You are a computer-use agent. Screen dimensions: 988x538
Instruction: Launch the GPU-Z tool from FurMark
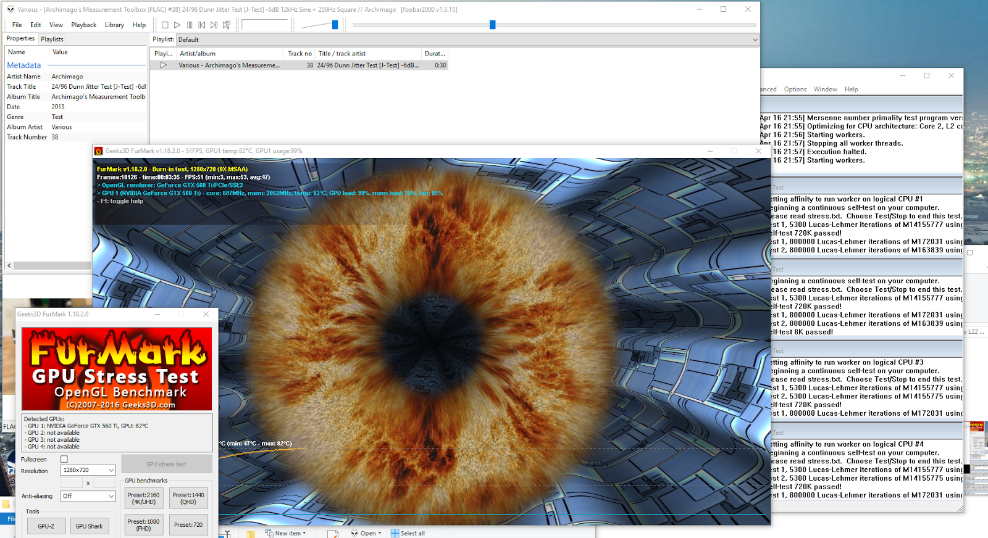point(46,526)
